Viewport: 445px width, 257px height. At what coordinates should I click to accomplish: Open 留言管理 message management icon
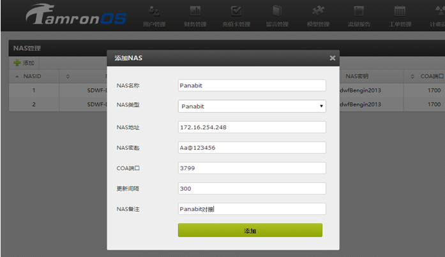pos(276,11)
